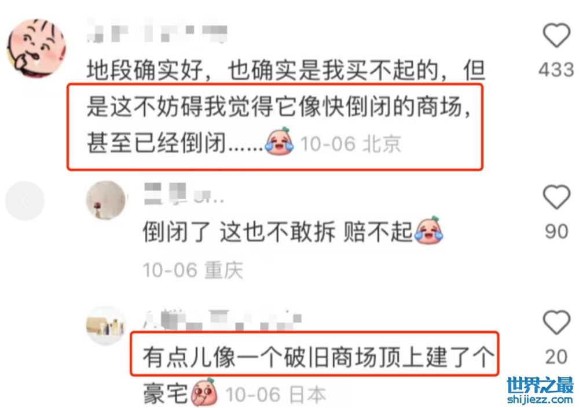
Task: Like the Chongqing reply with 90 likes
Action: [556, 197]
